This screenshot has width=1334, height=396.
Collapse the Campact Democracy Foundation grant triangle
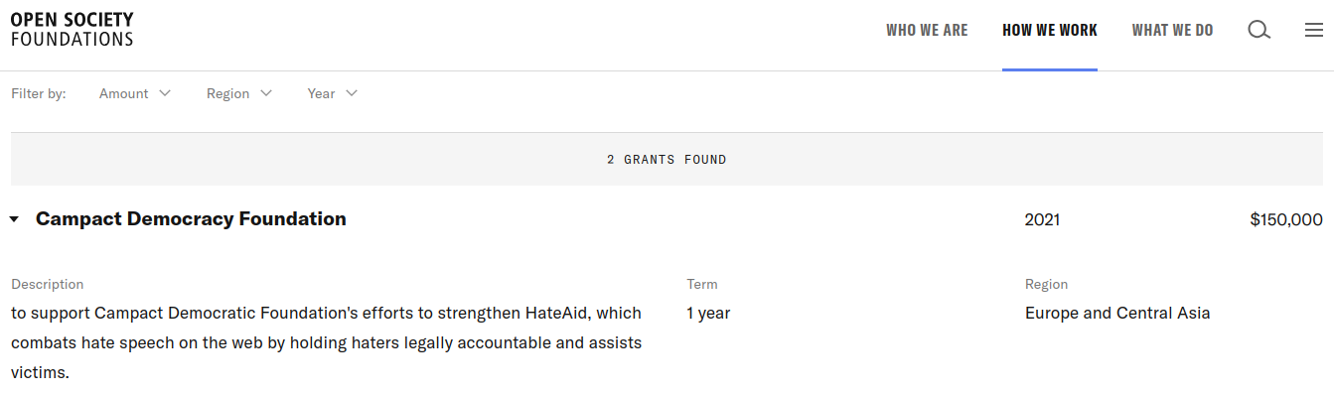click(14, 219)
